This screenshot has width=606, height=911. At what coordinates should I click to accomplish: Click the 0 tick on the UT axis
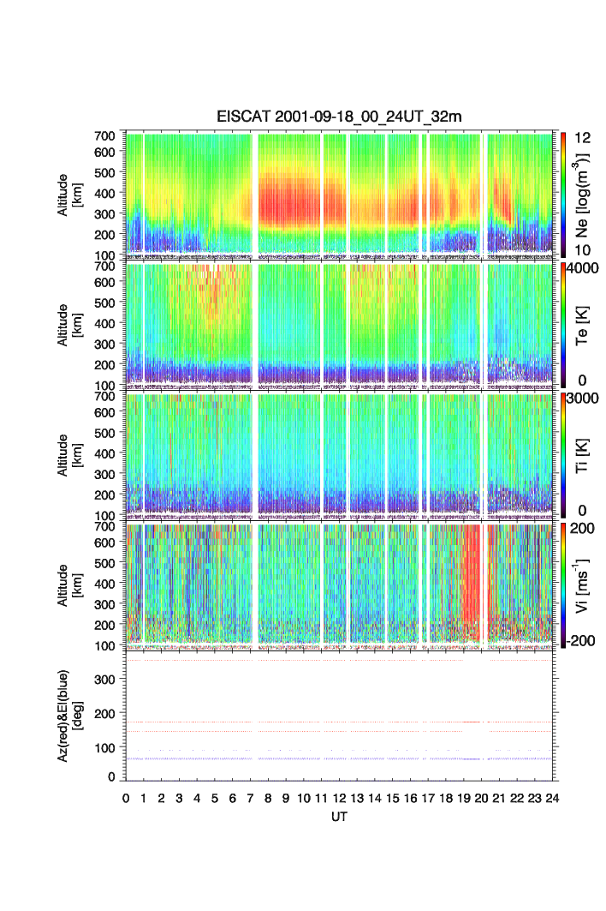coord(126,798)
